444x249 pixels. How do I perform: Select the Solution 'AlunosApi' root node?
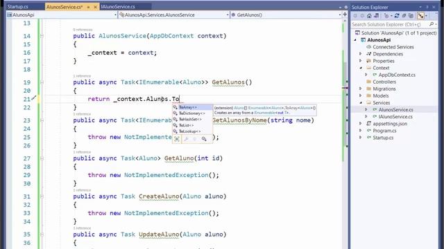click(x=396, y=33)
